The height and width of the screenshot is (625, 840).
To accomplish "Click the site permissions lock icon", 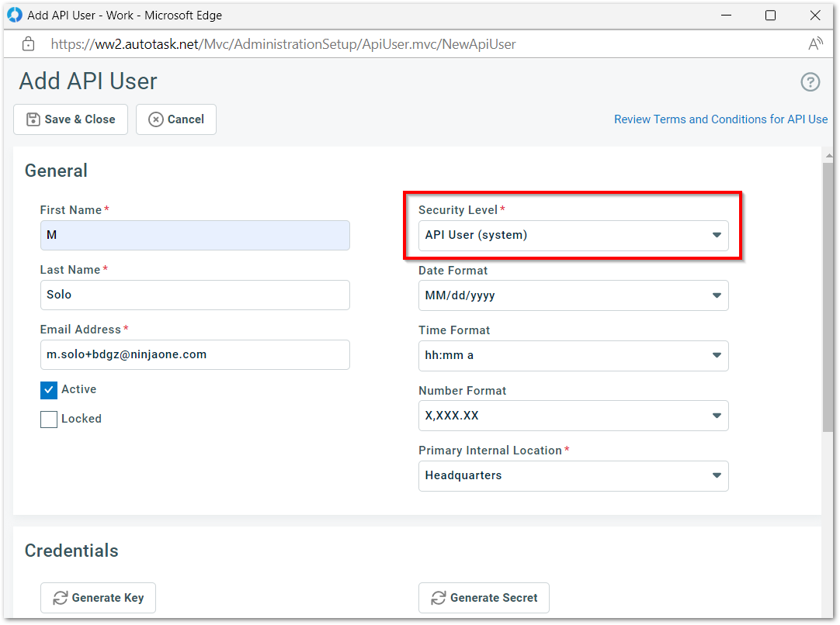I will pyautogui.click(x=28, y=43).
